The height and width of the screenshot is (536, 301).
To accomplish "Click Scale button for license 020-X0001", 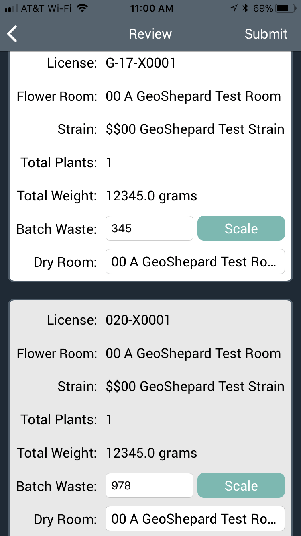I will pyautogui.click(x=241, y=486).
